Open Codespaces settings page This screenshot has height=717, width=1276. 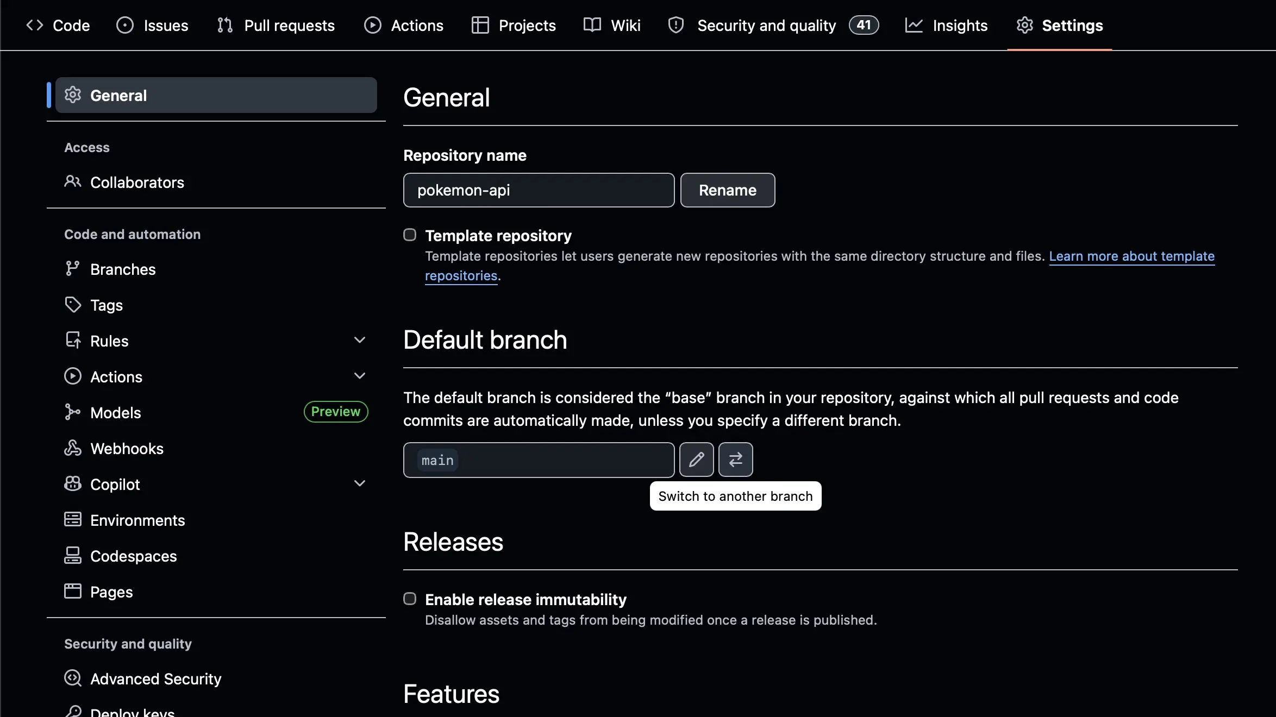tap(216, 556)
